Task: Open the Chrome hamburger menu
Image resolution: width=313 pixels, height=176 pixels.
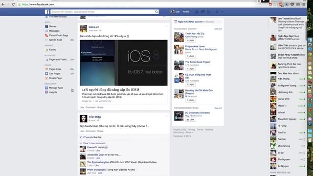Action: click(304, 4)
